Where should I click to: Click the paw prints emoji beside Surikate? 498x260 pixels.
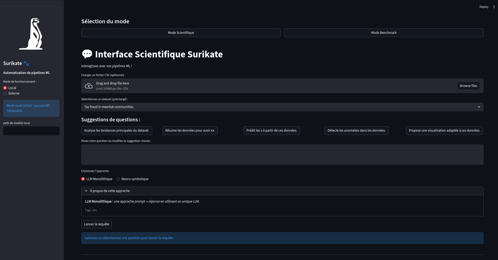(26, 63)
